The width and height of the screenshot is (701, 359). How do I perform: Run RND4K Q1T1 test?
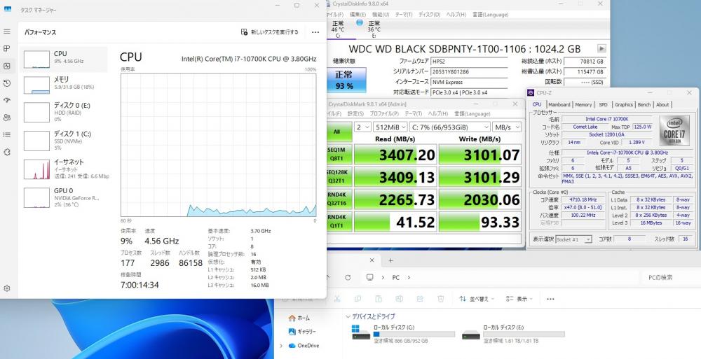click(339, 221)
